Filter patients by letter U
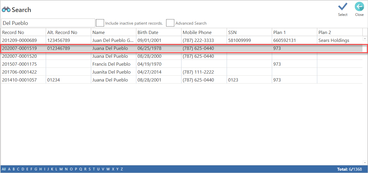This screenshot has width=368, height=173. 98,169
